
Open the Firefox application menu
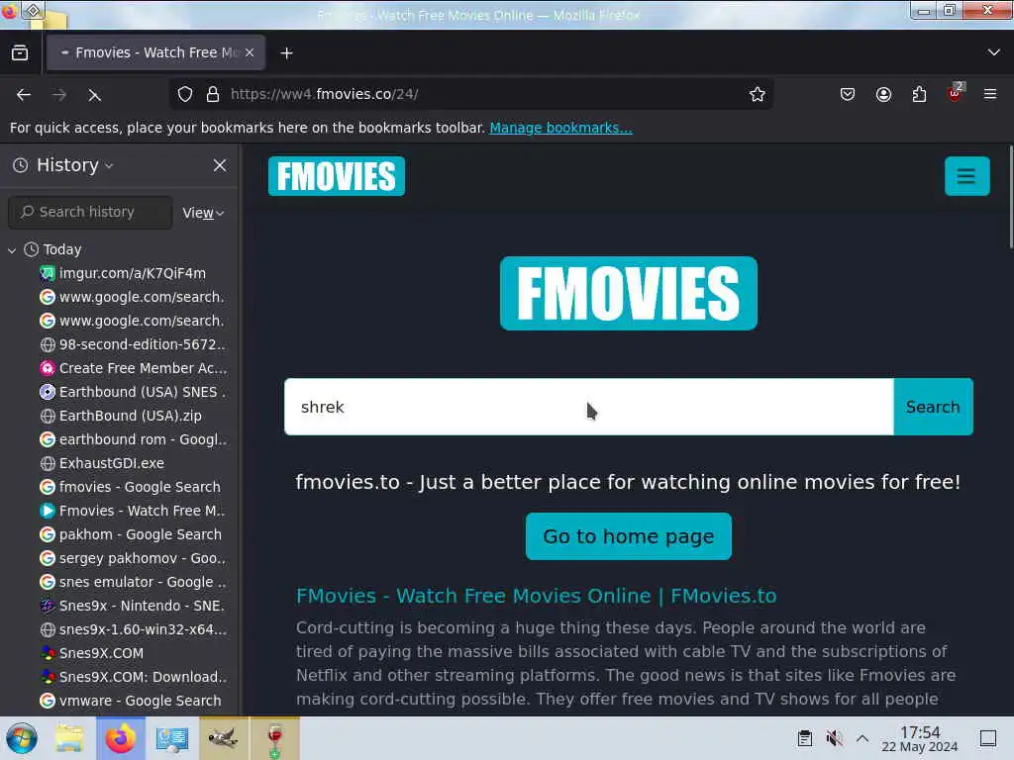(990, 94)
